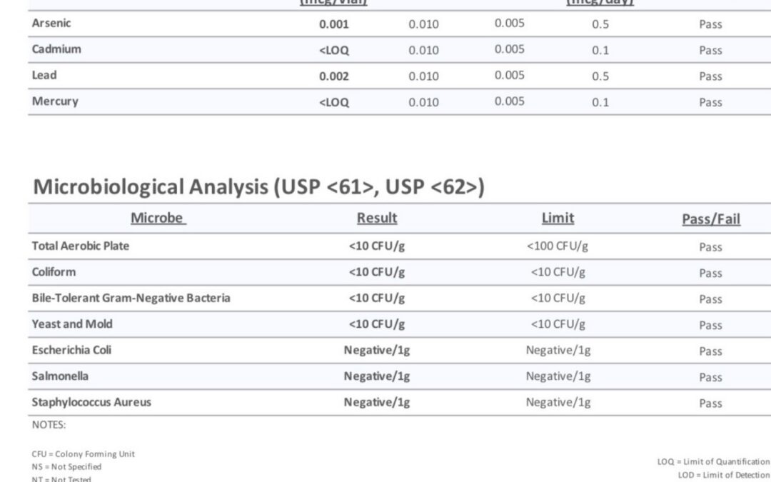
Task: Click the Pass/Fail column header
Action: tap(711, 219)
